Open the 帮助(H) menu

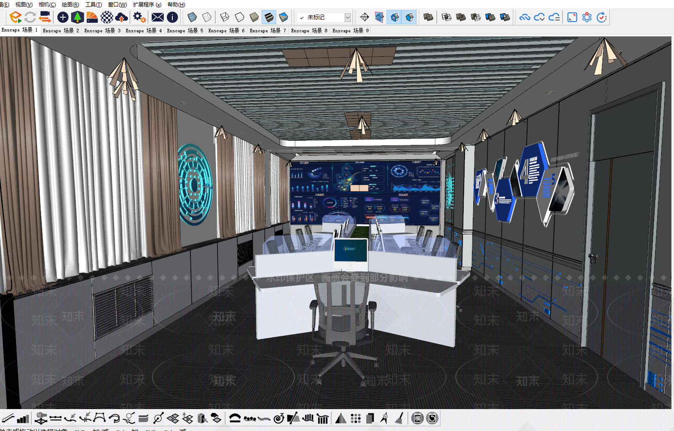click(x=176, y=5)
